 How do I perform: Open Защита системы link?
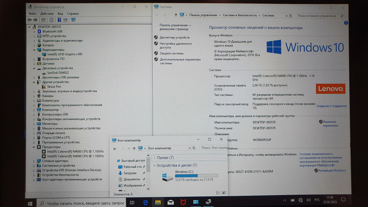tap(171, 53)
